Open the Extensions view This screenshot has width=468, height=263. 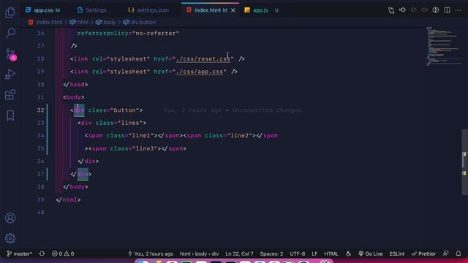pyautogui.click(x=10, y=95)
